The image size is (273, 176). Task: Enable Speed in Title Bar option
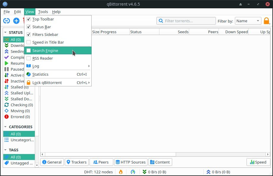coord(29,42)
